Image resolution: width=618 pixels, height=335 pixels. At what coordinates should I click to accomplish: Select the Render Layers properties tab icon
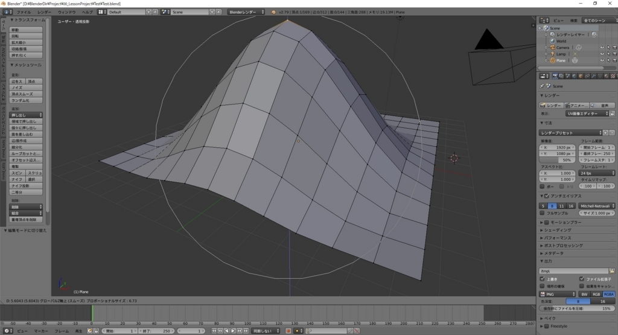coord(561,76)
